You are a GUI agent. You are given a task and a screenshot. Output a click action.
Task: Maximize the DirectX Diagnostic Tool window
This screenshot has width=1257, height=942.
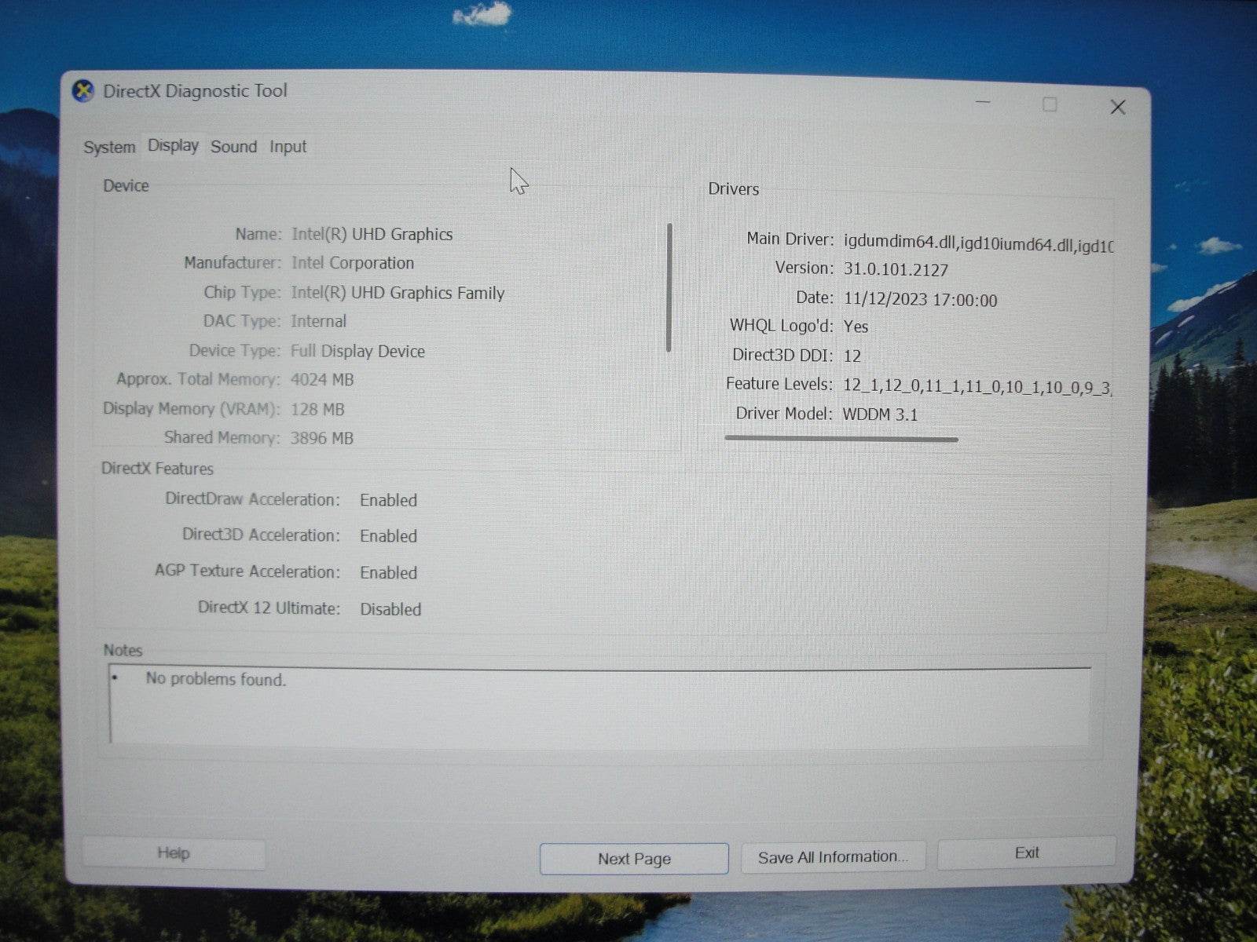[1050, 105]
